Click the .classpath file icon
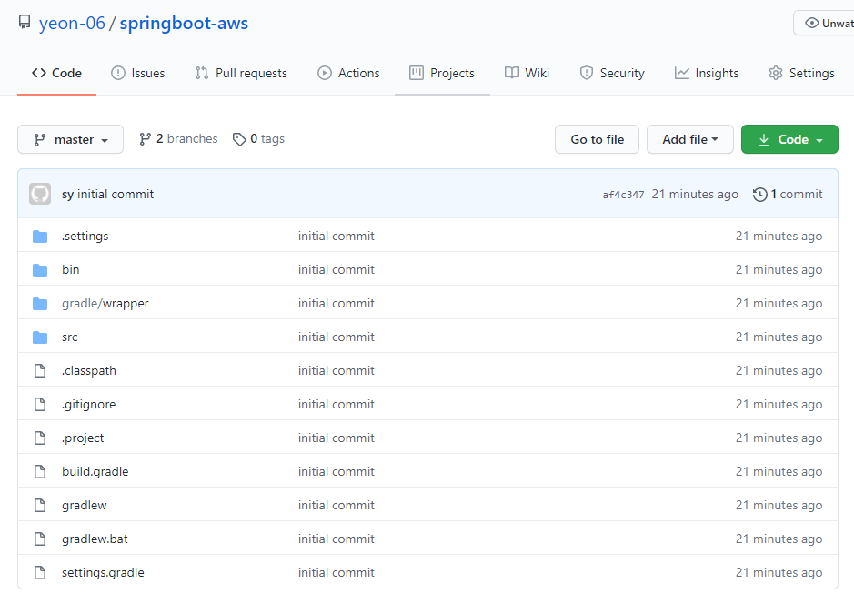This screenshot has height=594, width=854. pyautogui.click(x=40, y=370)
